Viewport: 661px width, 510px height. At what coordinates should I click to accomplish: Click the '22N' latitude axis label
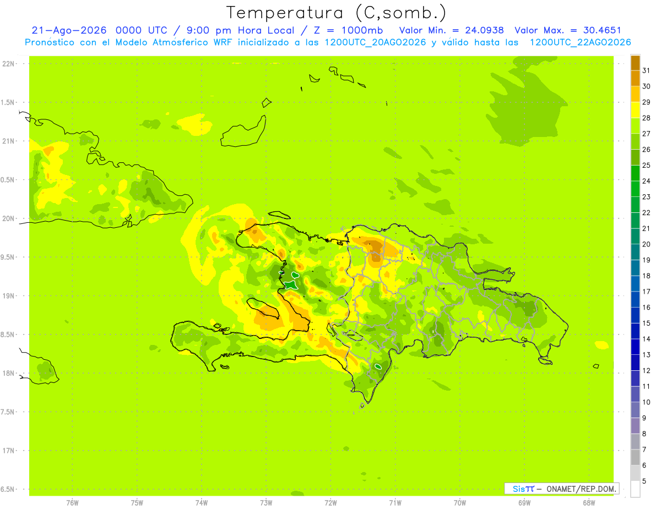click(x=8, y=64)
